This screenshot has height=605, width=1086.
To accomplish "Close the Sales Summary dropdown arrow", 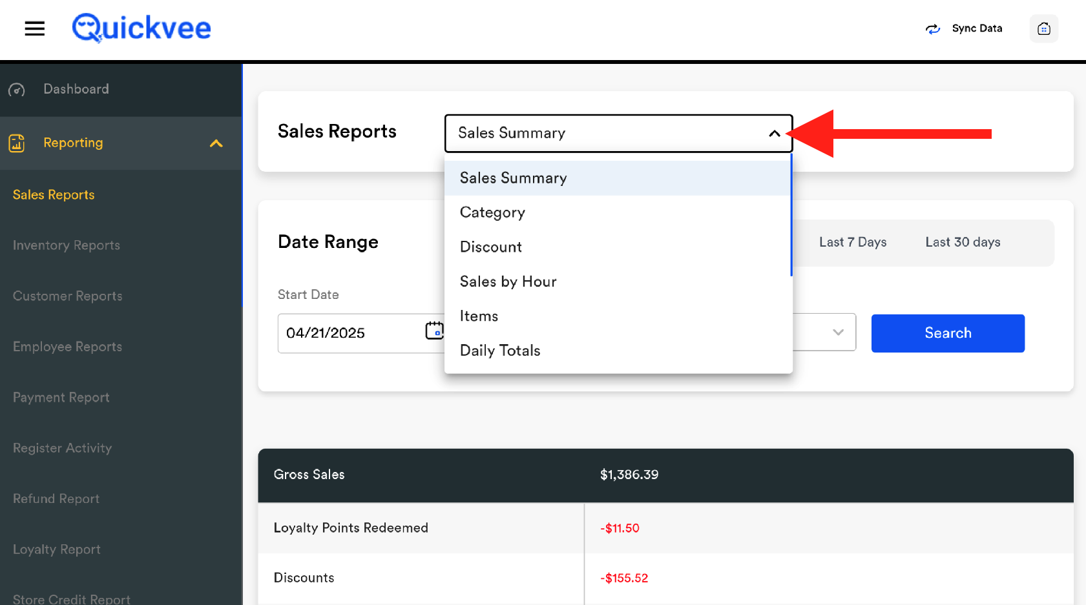I will (x=774, y=134).
